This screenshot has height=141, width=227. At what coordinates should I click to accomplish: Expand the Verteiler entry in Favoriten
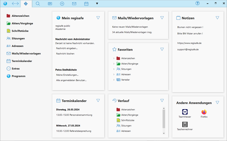pos(114,80)
